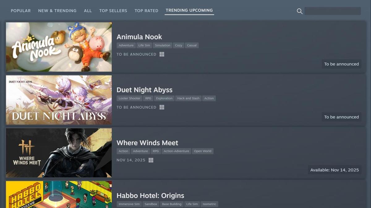Select the Exploration tag
The image size is (371, 208).
[164, 98]
